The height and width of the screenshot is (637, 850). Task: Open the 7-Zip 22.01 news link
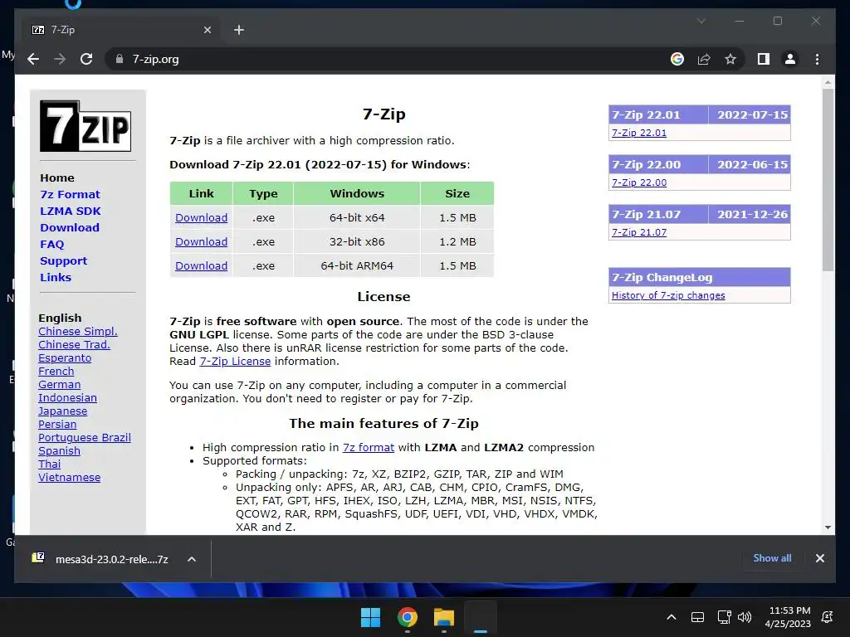[639, 133]
